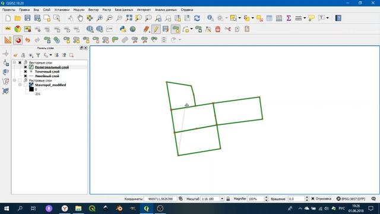Click the black raster legend swatch

click(31, 89)
